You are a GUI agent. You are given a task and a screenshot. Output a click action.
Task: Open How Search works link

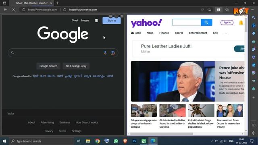point(87,122)
